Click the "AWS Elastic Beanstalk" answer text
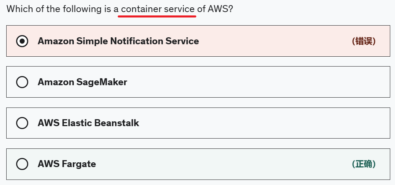This screenshot has width=395, height=185. click(88, 123)
